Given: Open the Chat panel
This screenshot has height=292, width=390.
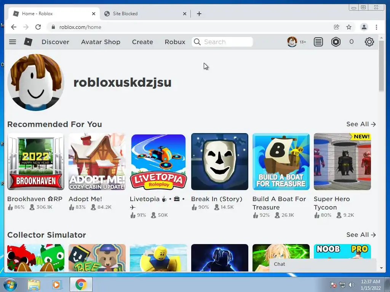Looking at the screenshot, I should click(323, 264).
